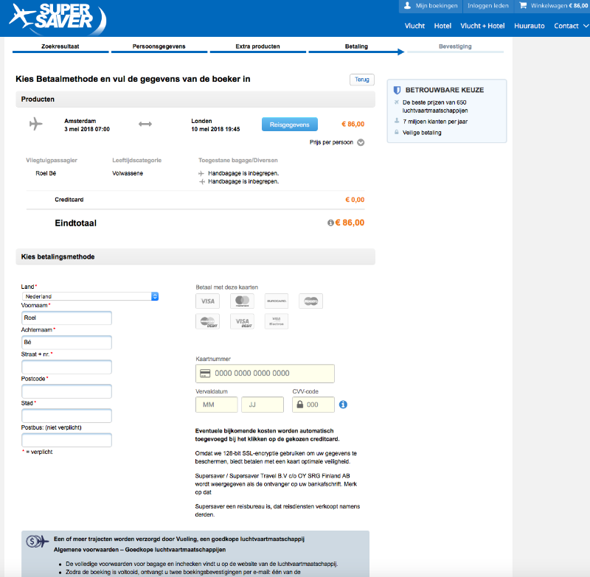Viewport: 590px width, 577px height.
Task: Open the Contact dropdown menu
Action: (571, 26)
